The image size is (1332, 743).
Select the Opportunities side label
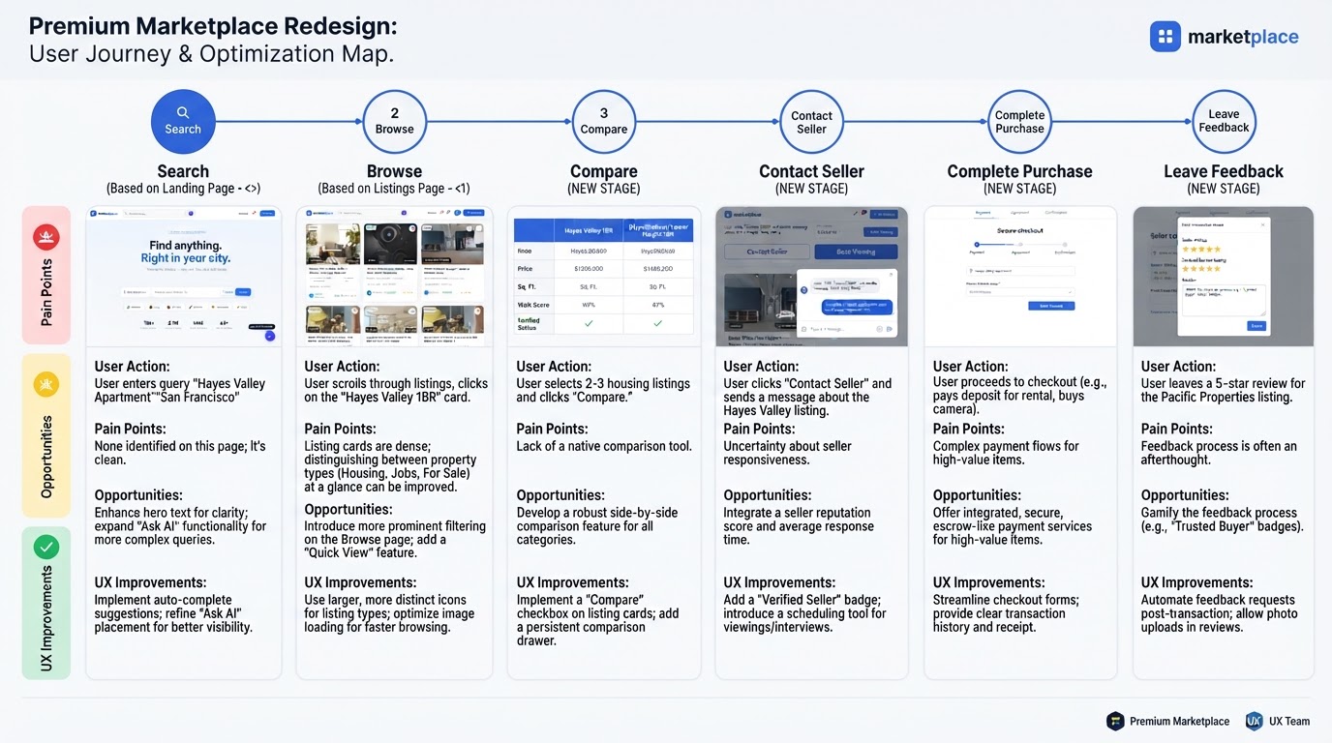(x=46, y=458)
